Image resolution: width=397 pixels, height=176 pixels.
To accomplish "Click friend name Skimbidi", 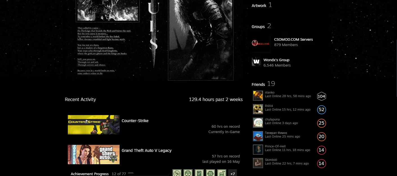I will click(x=271, y=160).
